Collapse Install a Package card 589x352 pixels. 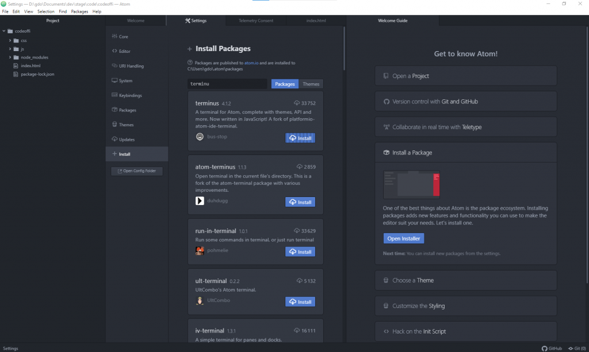466,153
